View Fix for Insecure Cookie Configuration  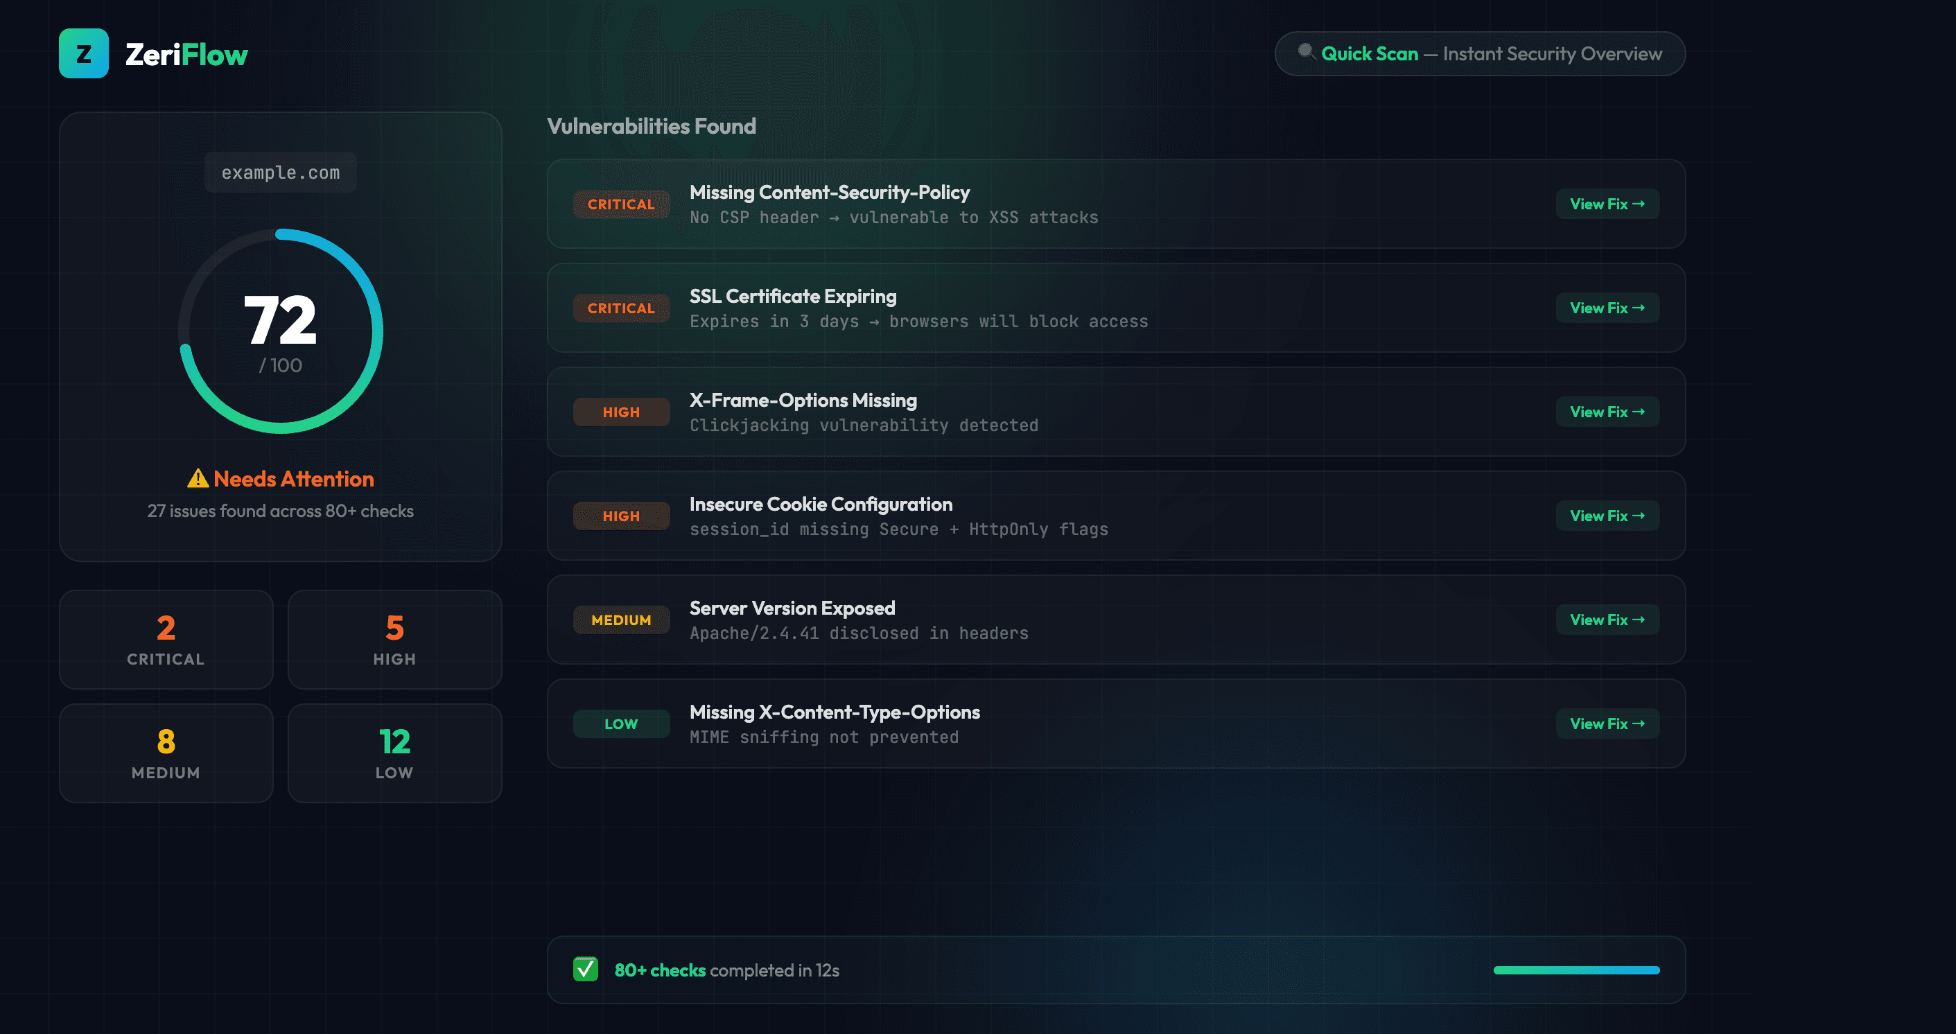tap(1607, 516)
